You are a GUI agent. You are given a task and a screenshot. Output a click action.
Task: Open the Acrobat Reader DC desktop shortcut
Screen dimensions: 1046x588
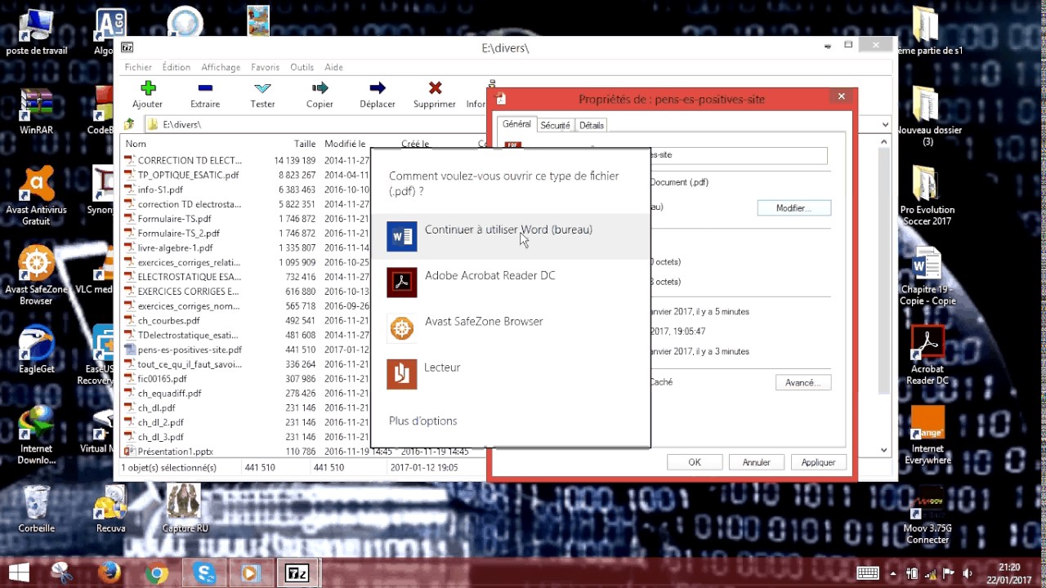(x=928, y=355)
